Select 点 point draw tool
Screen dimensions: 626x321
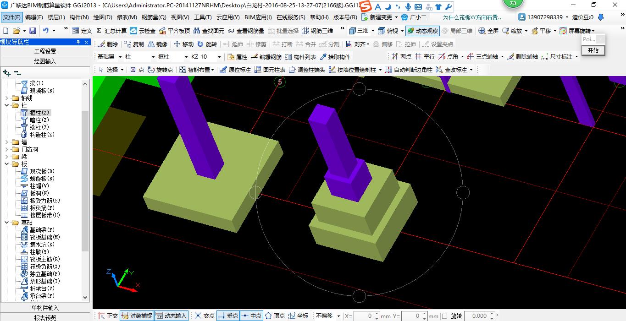coord(137,70)
